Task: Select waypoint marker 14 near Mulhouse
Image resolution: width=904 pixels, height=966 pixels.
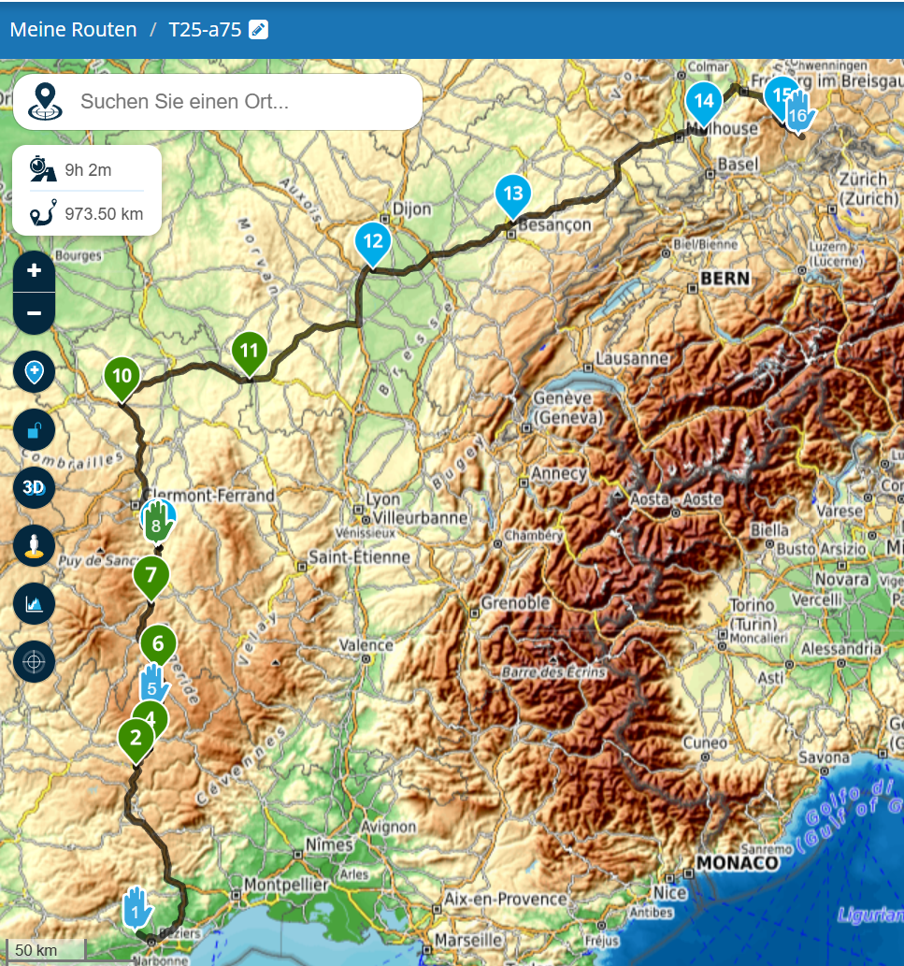Action: tap(704, 101)
